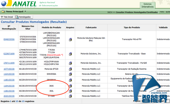This screenshot has height=104, width=170.
Task: Open homologation link 1077150330
Action: coord(9,69)
